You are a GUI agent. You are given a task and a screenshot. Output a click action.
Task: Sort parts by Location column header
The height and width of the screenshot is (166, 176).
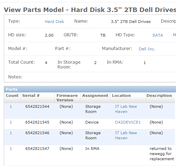(121, 95)
